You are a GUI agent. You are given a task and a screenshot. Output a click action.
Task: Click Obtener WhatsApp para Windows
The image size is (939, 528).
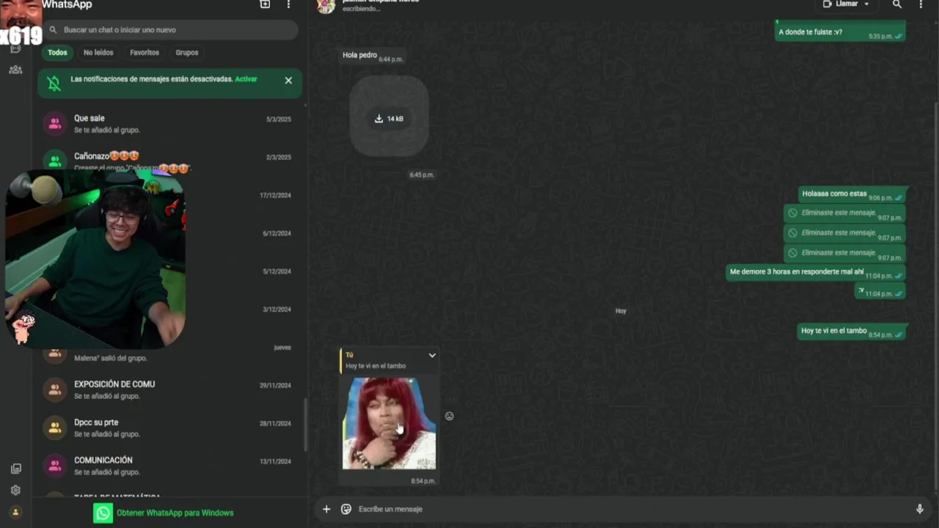click(x=175, y=513)
